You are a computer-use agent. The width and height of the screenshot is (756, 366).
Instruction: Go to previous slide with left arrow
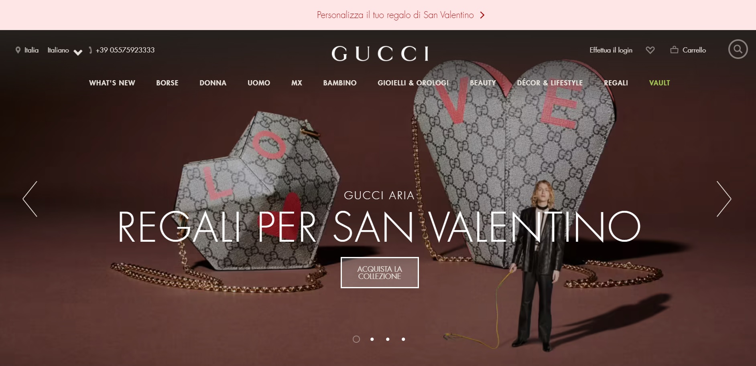tap(30, 199)
